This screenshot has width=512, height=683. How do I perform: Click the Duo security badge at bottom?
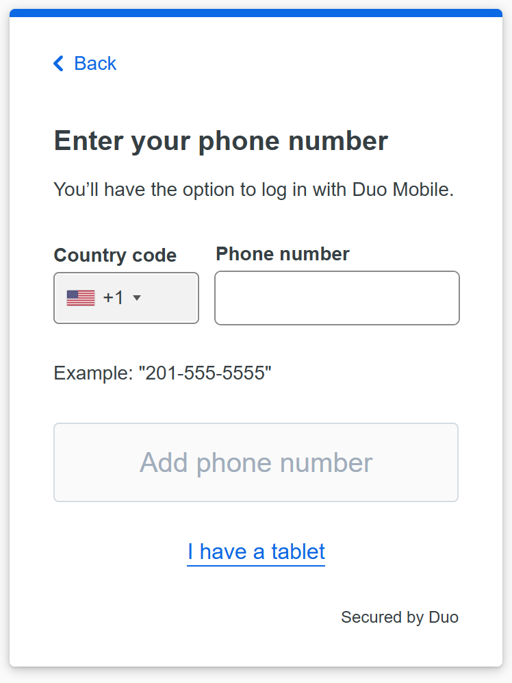coord(399,617)
